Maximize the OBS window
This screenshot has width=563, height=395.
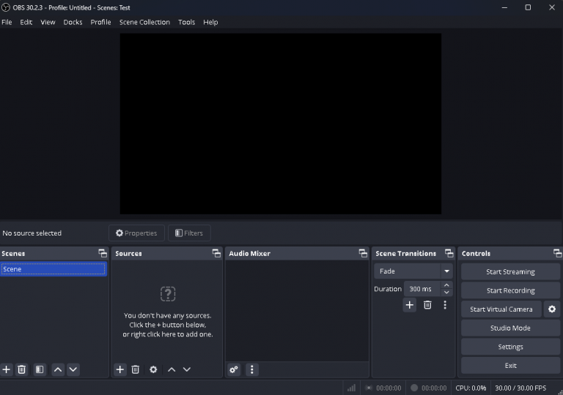coord(528,7)
